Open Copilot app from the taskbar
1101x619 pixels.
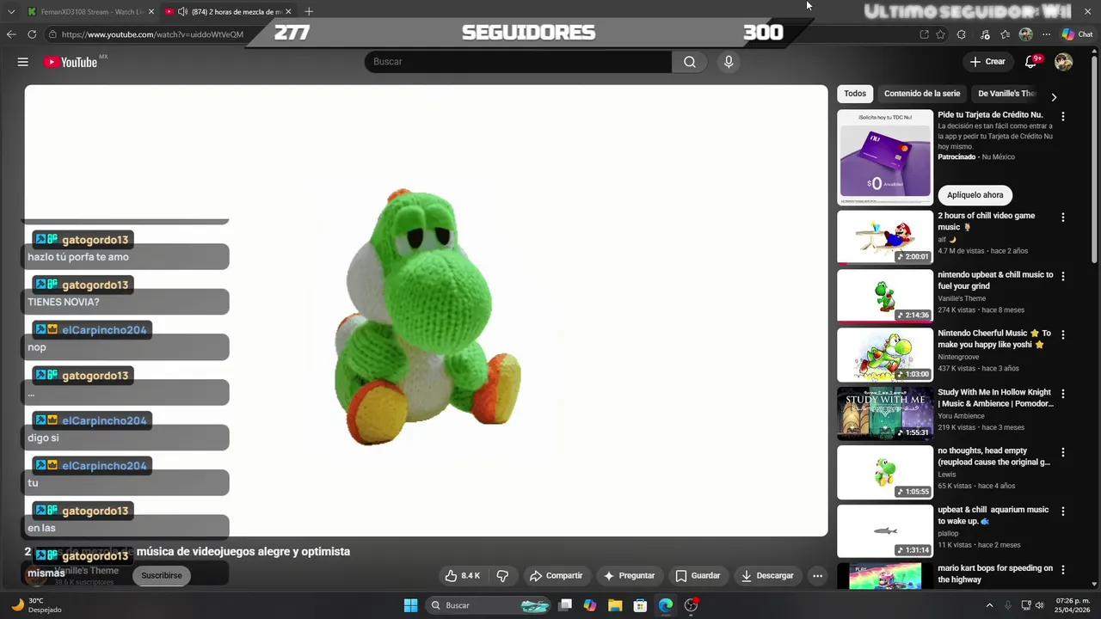[590, 605]
